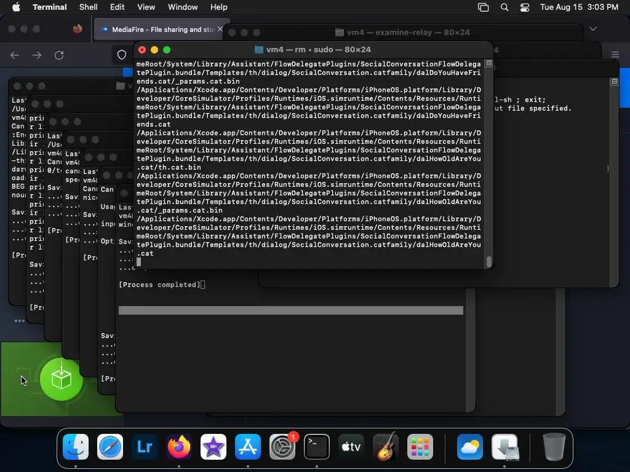Image resolution: width=630 pixels, height=472 pixels.
Task: Show the date and time panel
Action: click(x=579, y=7)
